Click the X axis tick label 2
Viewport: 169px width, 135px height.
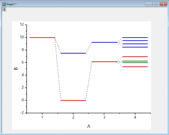73,117
